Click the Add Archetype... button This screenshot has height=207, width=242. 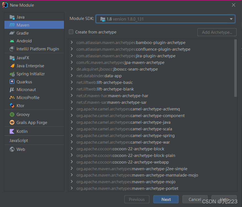(217, 32)
